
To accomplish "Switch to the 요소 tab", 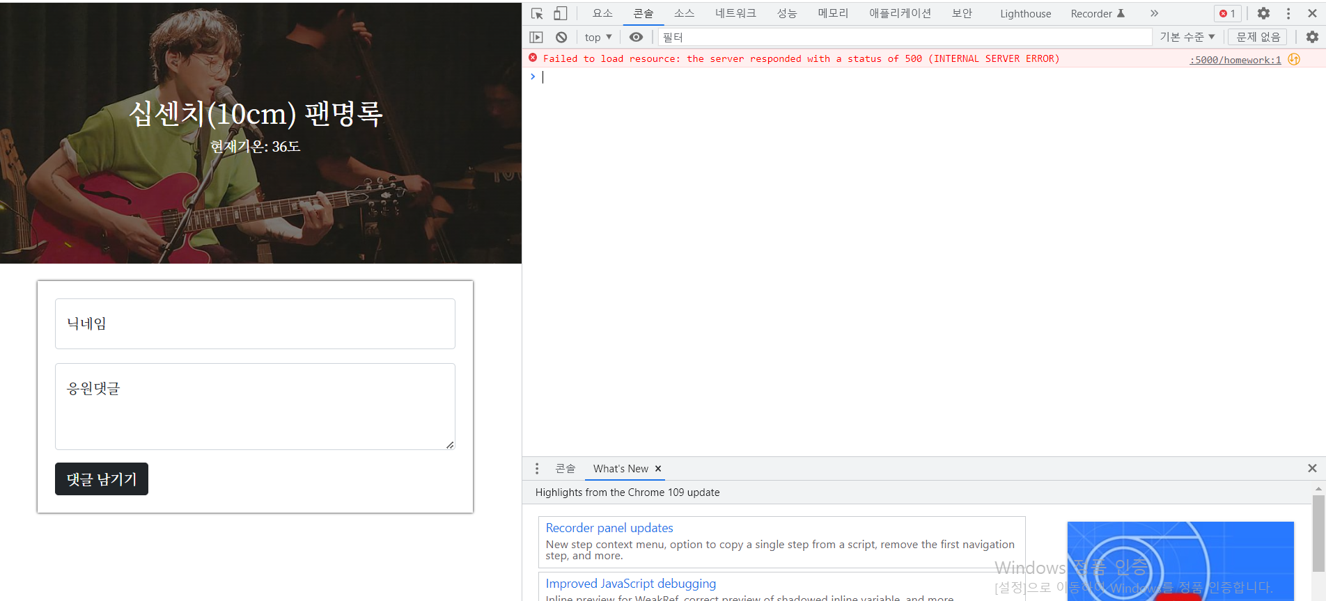I will coord(602,14).
